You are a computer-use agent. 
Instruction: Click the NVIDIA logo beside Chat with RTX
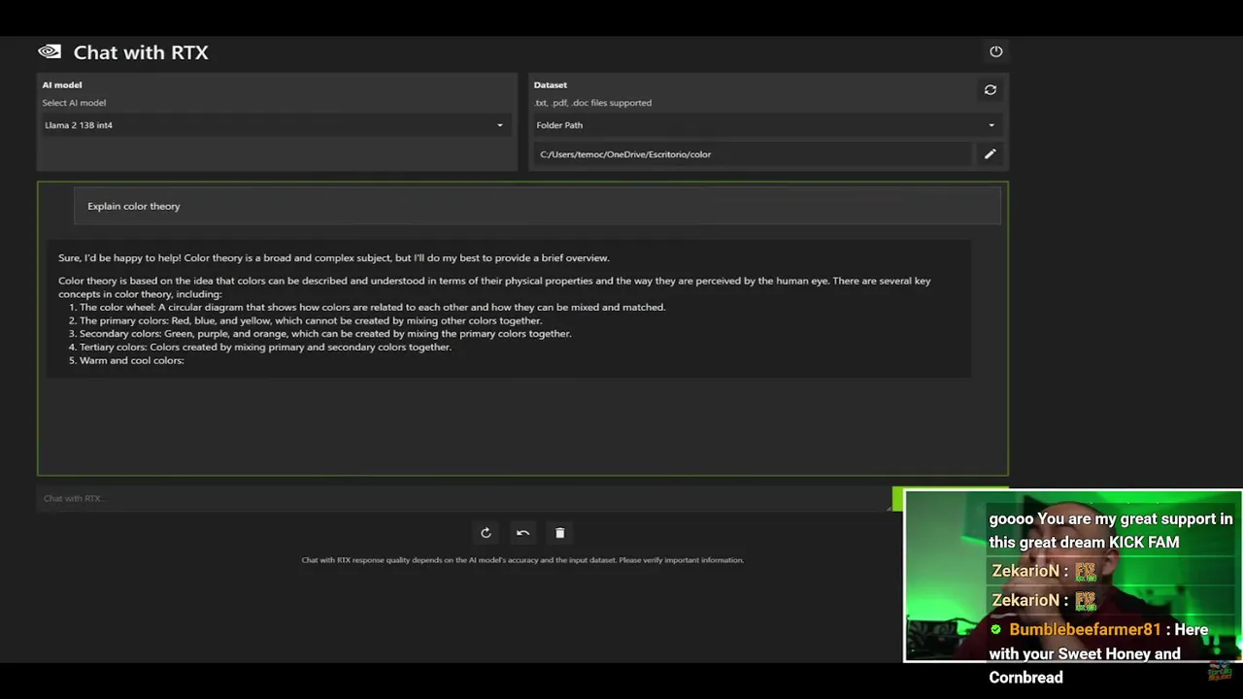[50, 51]
